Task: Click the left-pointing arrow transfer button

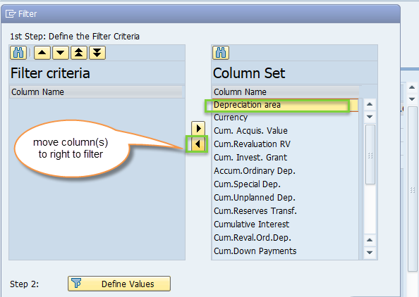Action: coord(198,144)
